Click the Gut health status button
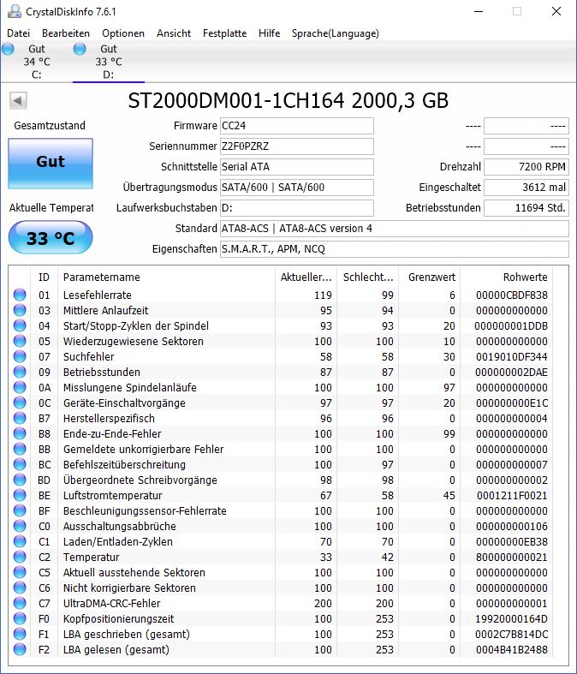This screenshot has width=577, height=674. [x=51, y=164]
